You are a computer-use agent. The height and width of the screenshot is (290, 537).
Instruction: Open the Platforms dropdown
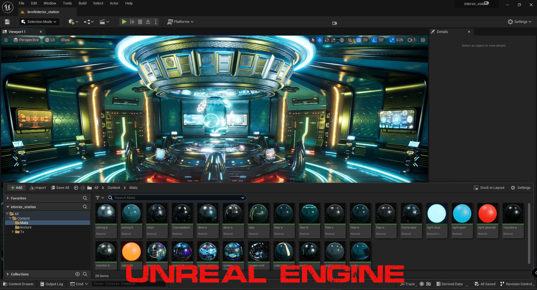click(180, 22)
